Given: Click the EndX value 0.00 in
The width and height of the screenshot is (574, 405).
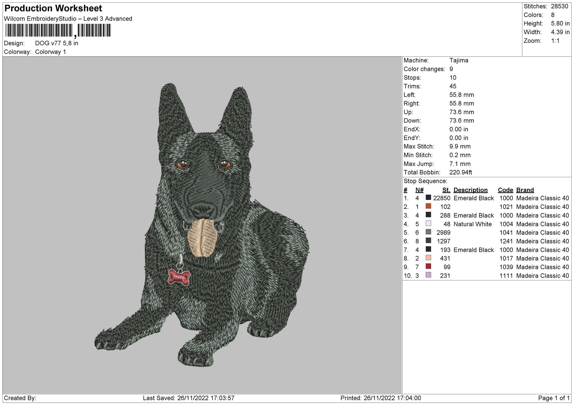Looking at the screenshot, I should [459, 129].
